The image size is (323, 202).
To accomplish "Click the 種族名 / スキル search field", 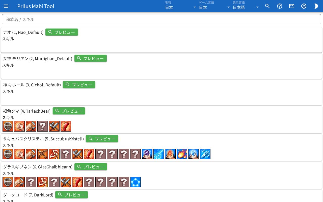I will [x=161, y=19].
